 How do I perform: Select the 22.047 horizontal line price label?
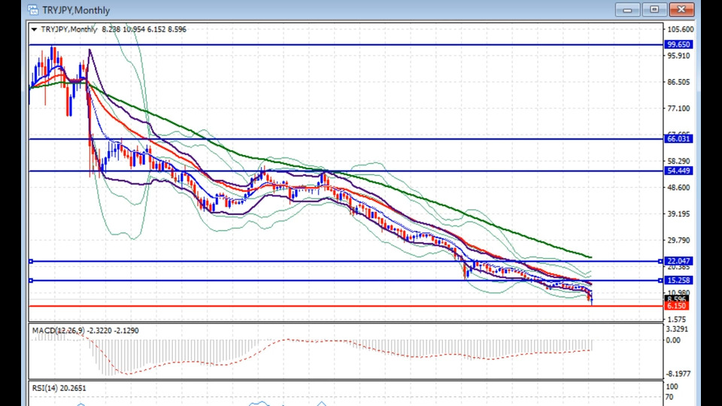pyautogui.click(x=678, y=261)
